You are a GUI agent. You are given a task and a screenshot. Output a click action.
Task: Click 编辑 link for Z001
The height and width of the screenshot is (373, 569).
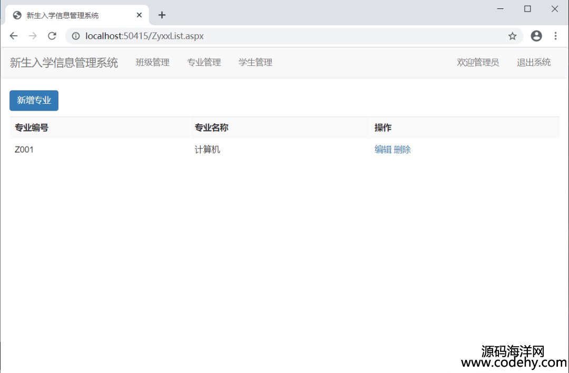click(382, 150)
